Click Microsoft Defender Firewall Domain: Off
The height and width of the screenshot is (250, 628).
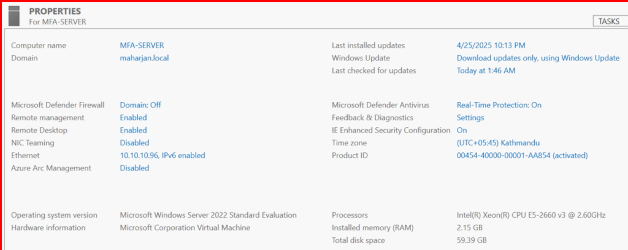coord(140,105)
